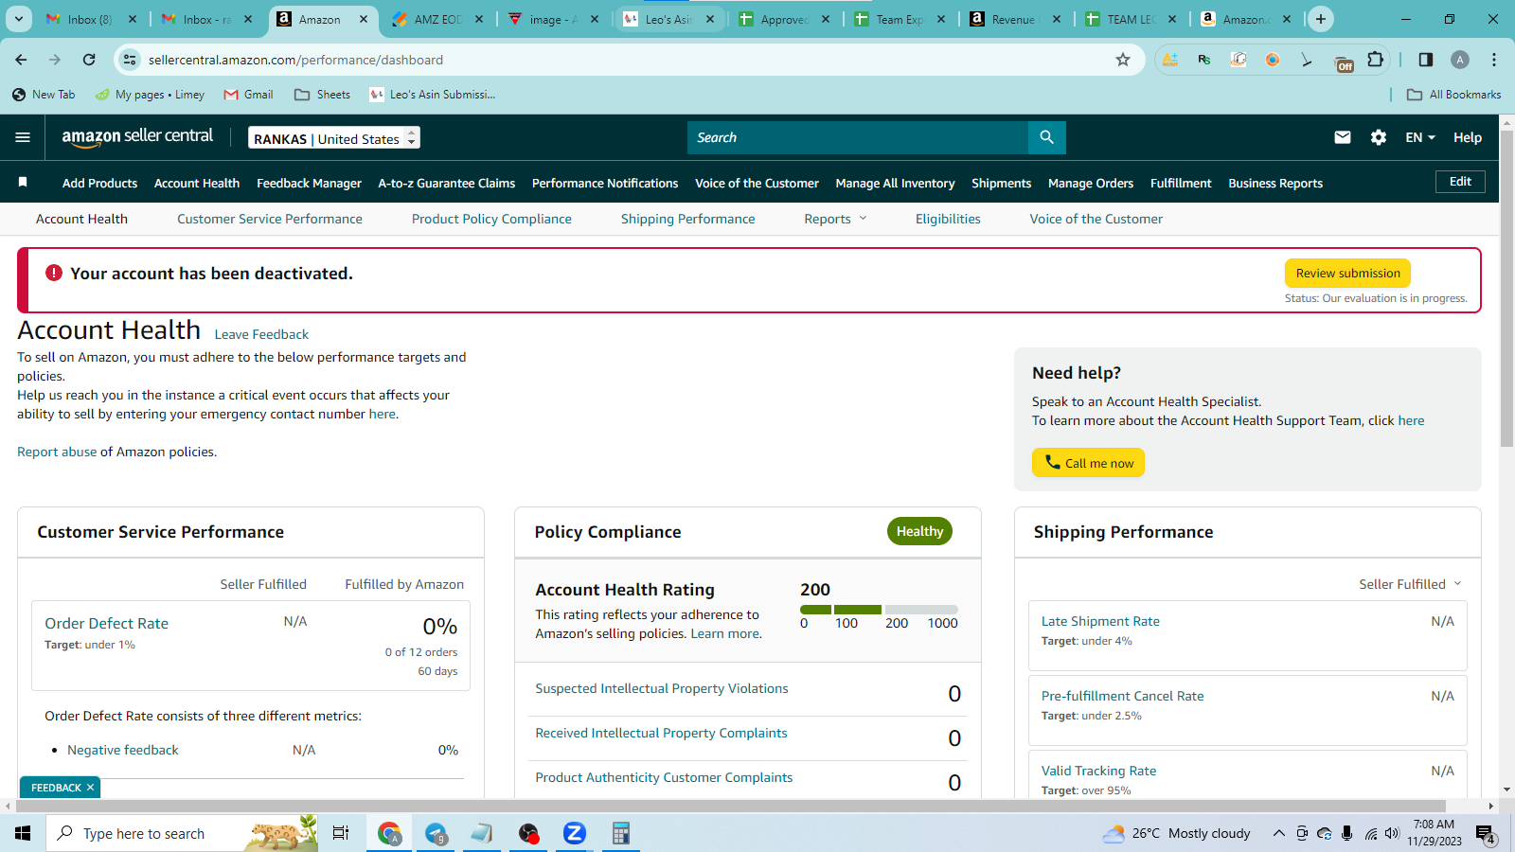The image size is (1515, 852).
Task: Open Calculator from the taskbar
Action: (620, 833)
